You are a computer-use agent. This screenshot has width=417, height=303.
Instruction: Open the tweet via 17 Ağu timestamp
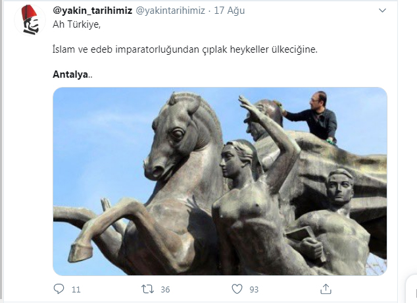tap(230, 11)
